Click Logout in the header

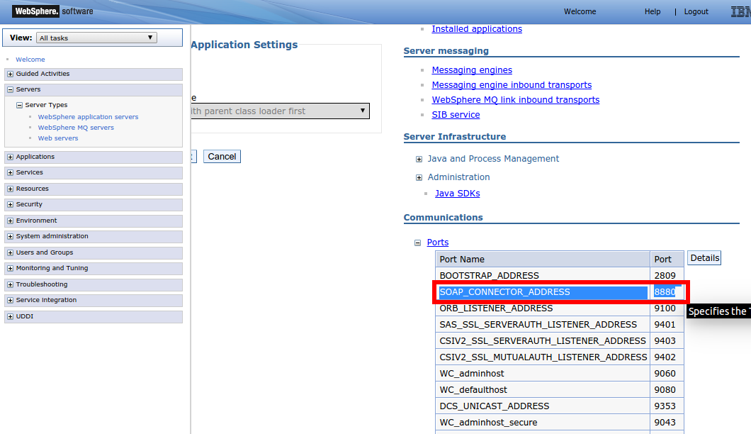pyautogui.click(x=696, y=11)
